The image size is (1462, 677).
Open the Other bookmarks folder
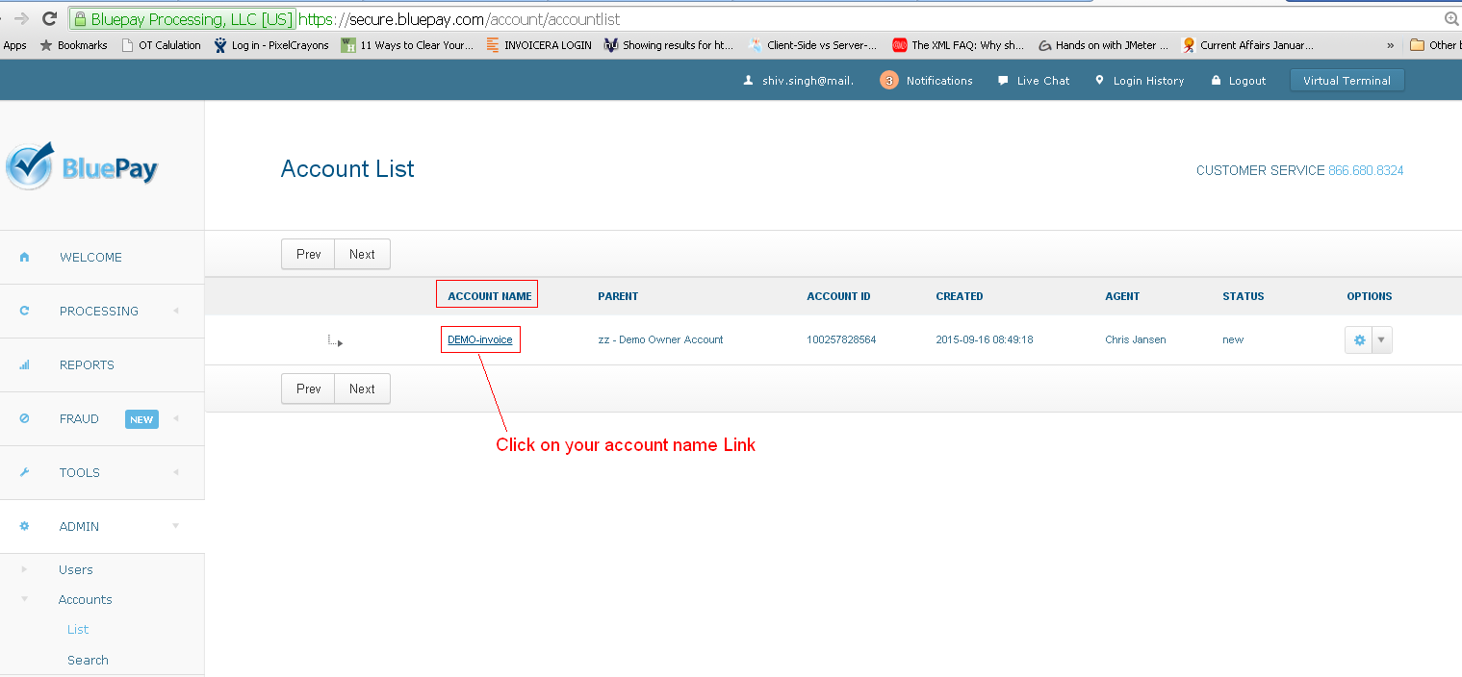(1434, 45)
